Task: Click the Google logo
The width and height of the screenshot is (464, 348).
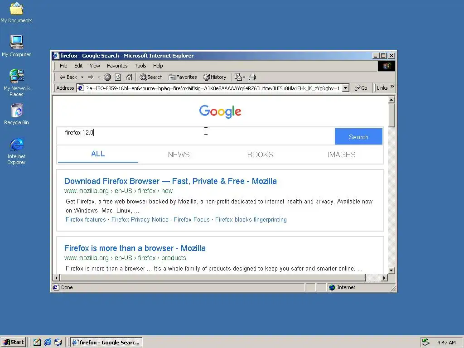Action: point(220,111)
